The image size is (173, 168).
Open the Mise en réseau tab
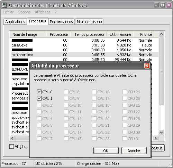pos(89,22)
